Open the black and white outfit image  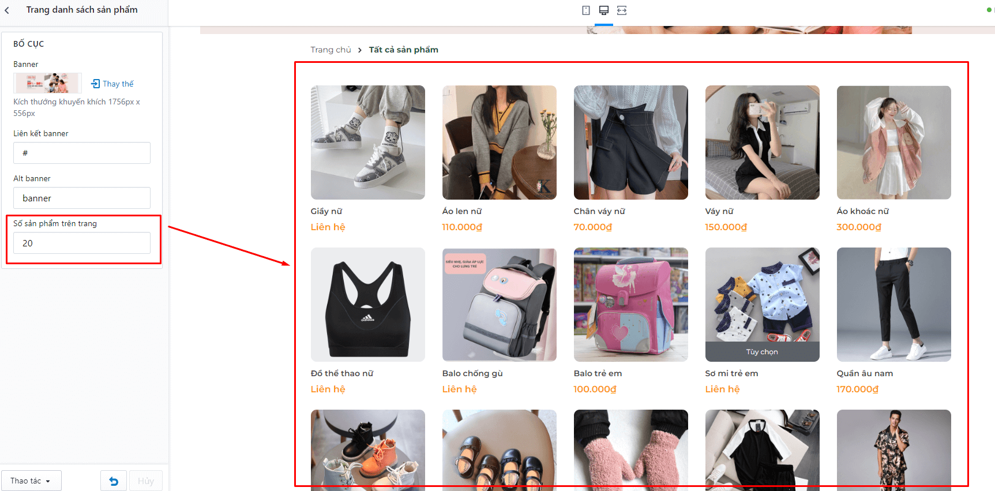point(763,450)
